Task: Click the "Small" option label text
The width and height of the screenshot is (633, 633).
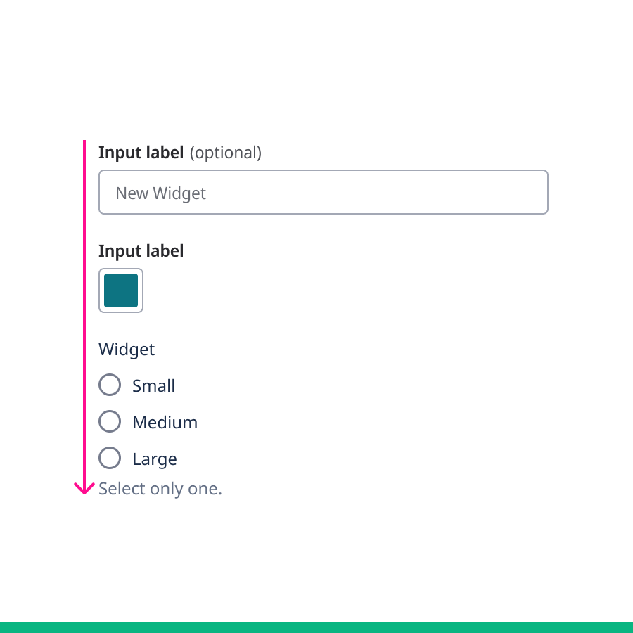Action: [x=153, y=386]
